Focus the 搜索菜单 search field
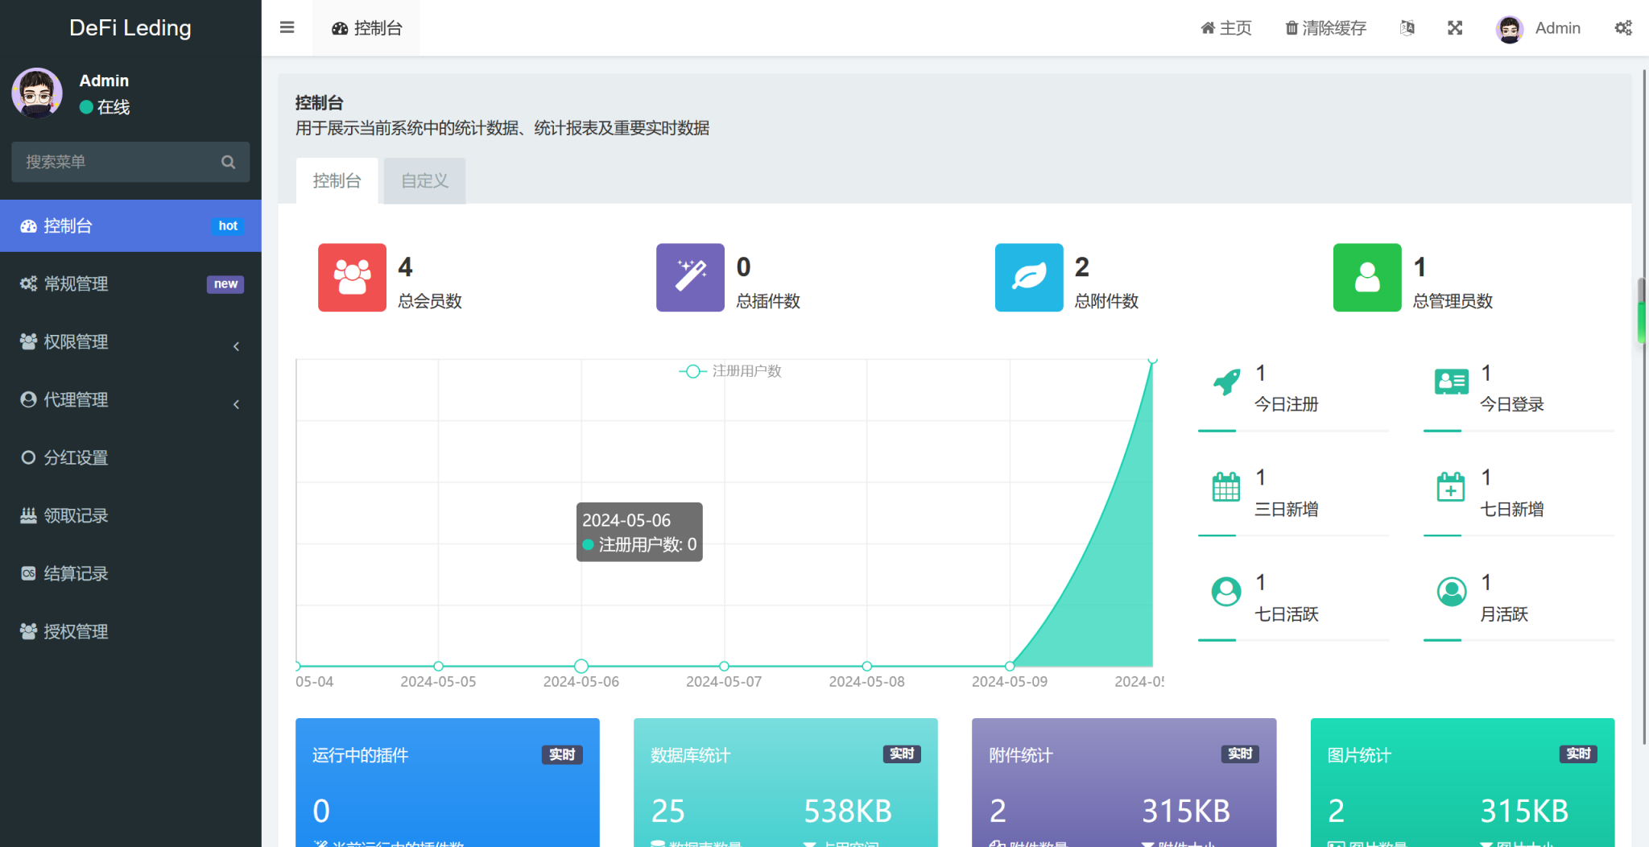This screenshot has width=1649, height=847. [x=130, y=162]
